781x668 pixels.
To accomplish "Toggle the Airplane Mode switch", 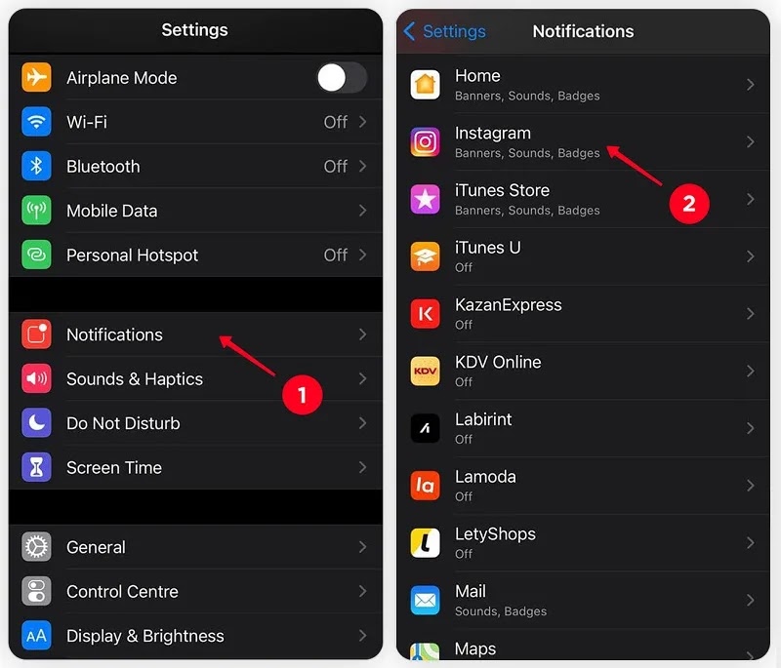I will 343,78.
